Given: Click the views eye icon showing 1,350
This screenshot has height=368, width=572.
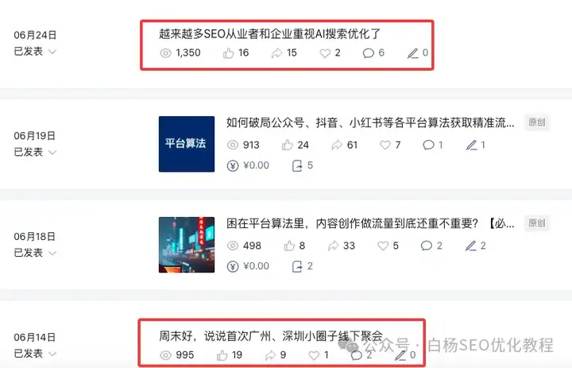Looking at the screenshot, I should [x=165, y=53].
